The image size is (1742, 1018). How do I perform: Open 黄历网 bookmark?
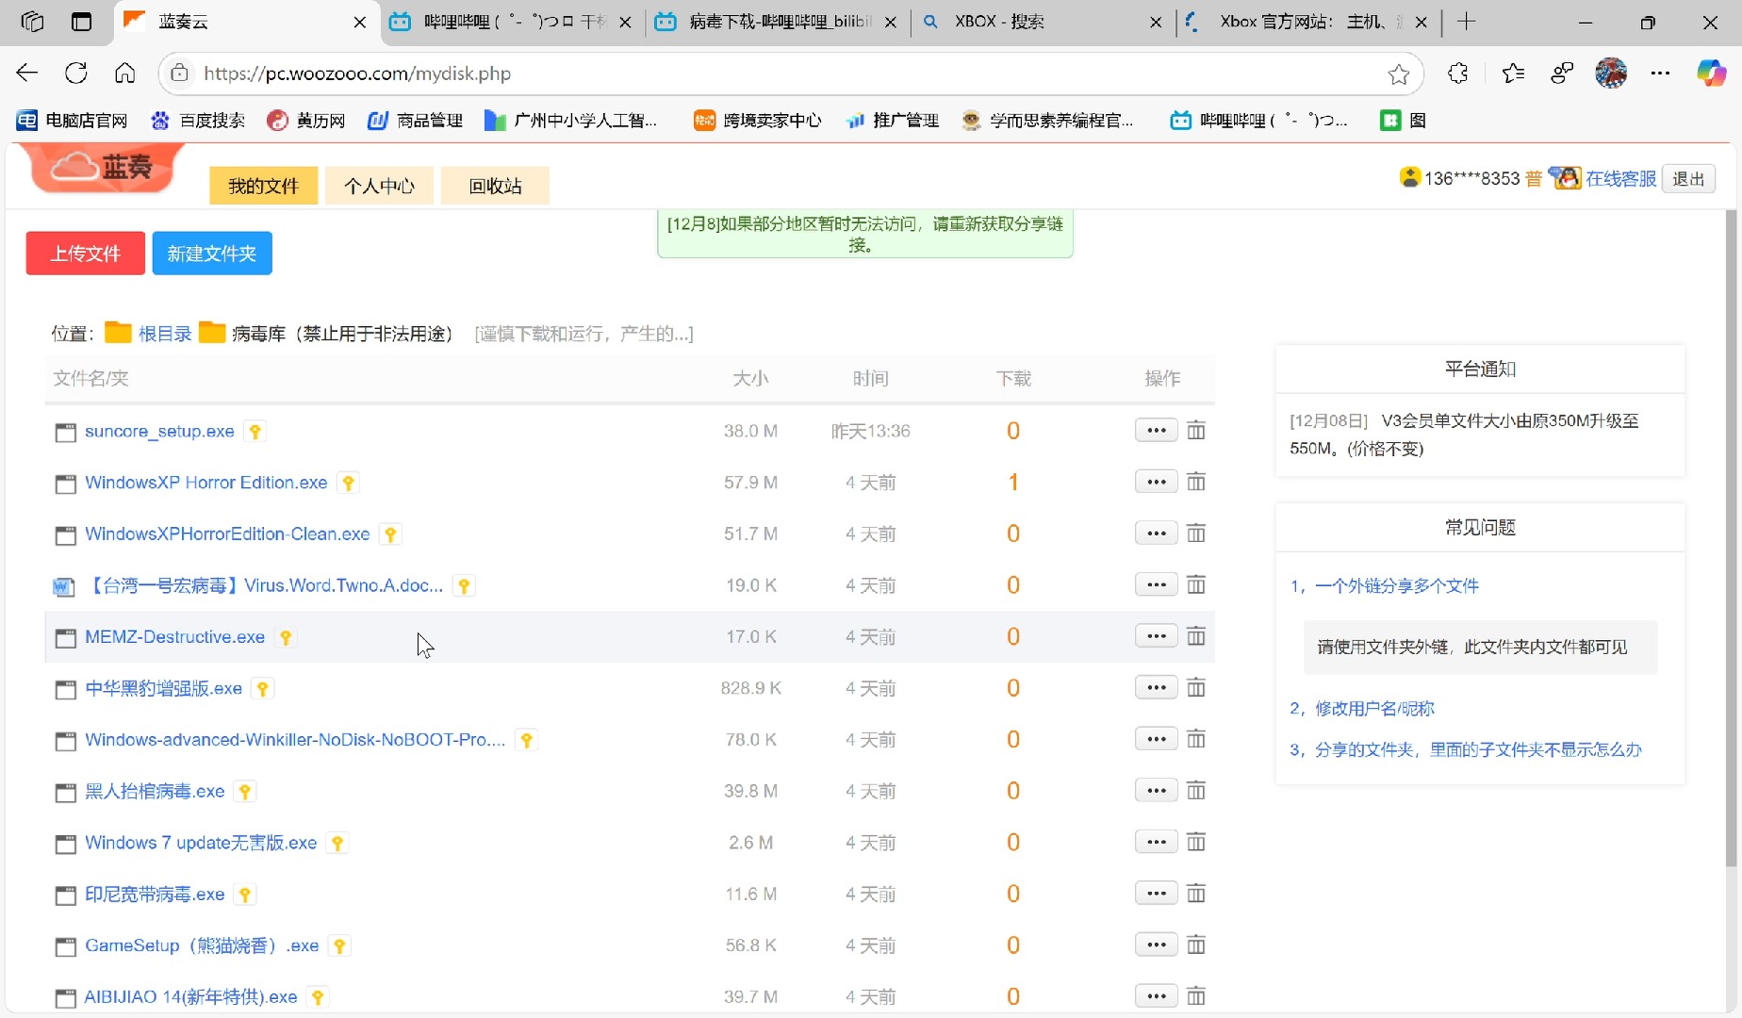tap(306, 121)
